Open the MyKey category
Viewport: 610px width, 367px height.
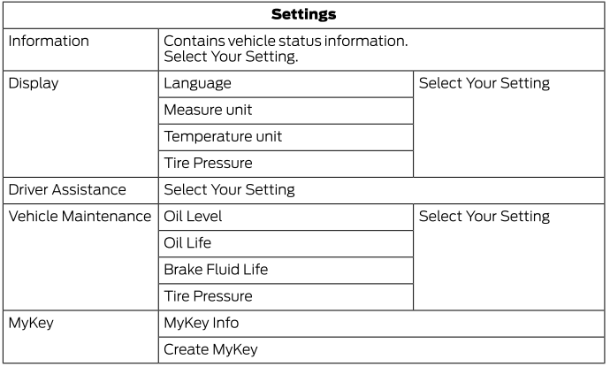[31, 323]
